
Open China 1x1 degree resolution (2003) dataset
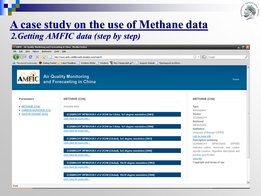tap(122, 114)
